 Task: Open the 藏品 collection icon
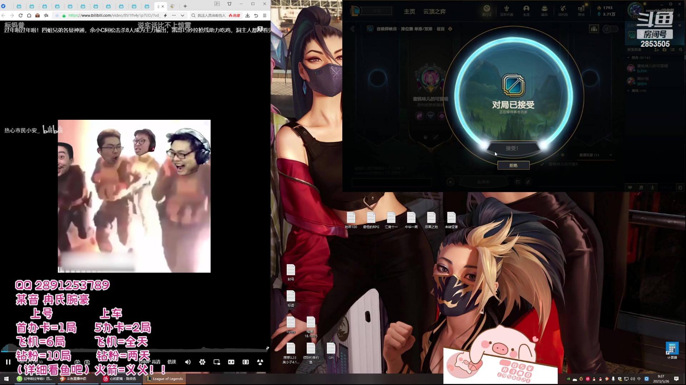[x=545, y=10]
